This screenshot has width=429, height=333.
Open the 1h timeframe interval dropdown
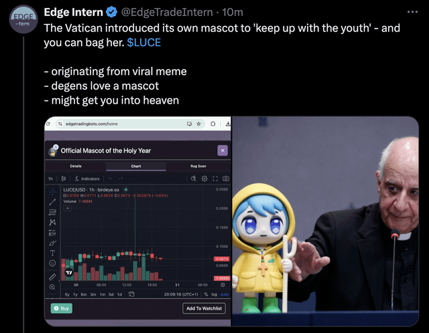point(51,179)
